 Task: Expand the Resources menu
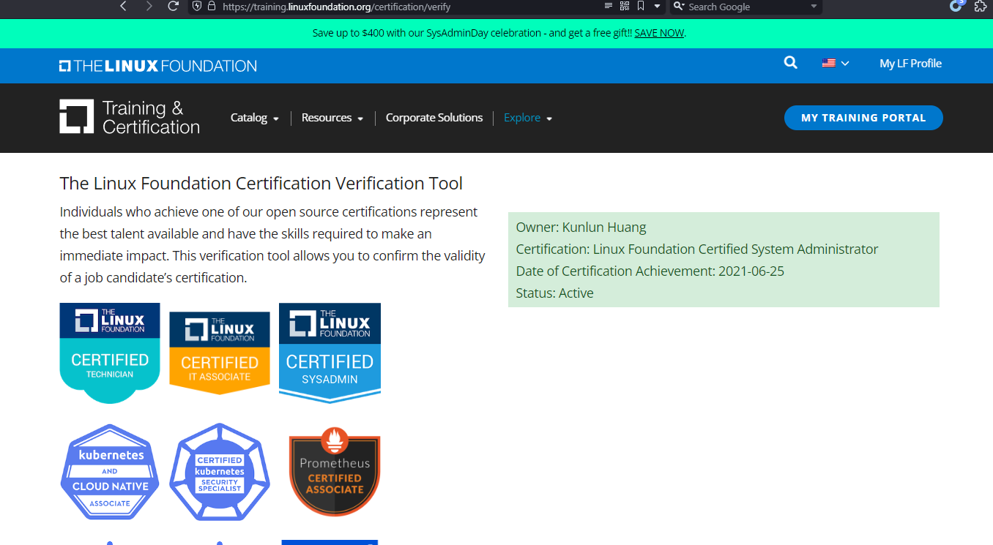pyautogui.click(x=332, y=118)
